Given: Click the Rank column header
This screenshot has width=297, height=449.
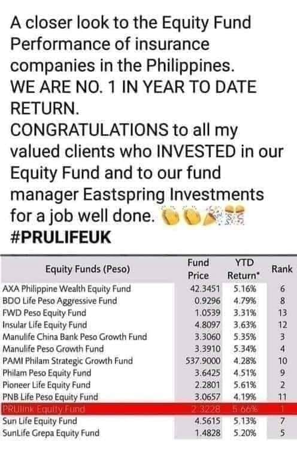Looking at the screenshot, I should pos(282,269).
